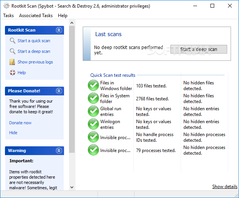Image resolution: width=239 pixels, height=198 pixels.
Task: Maximize the Rootkit Scan window
Action: point(212,6)
